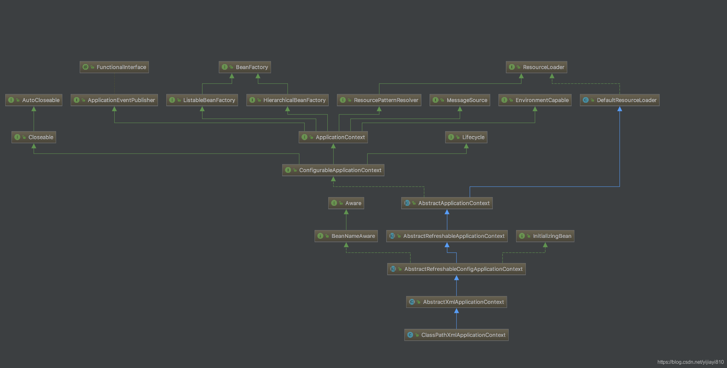Screen dimensions: 727x368
Task: Click the annotation icon on FunctionalInterface node
Action: pyautogui.click(x=85, y=67)
